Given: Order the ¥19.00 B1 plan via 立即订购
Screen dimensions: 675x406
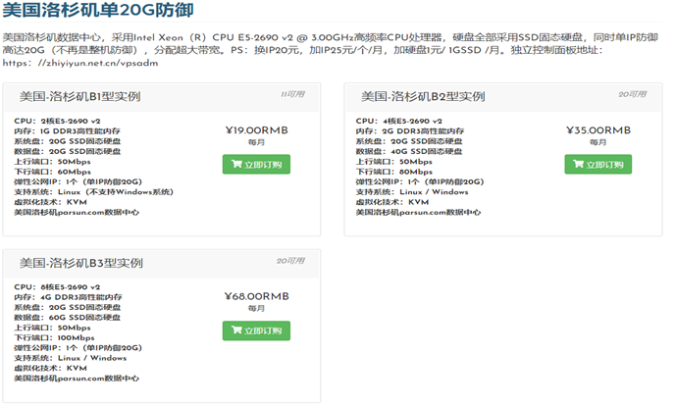Looking at the screenshot, I should pos(256,165).
